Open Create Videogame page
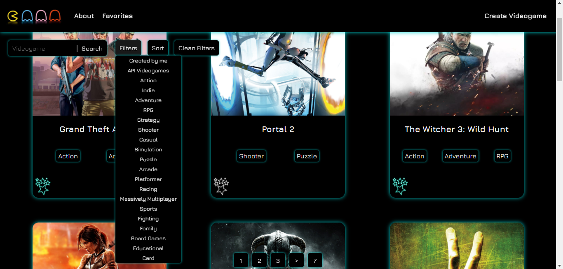 [516, 16]
